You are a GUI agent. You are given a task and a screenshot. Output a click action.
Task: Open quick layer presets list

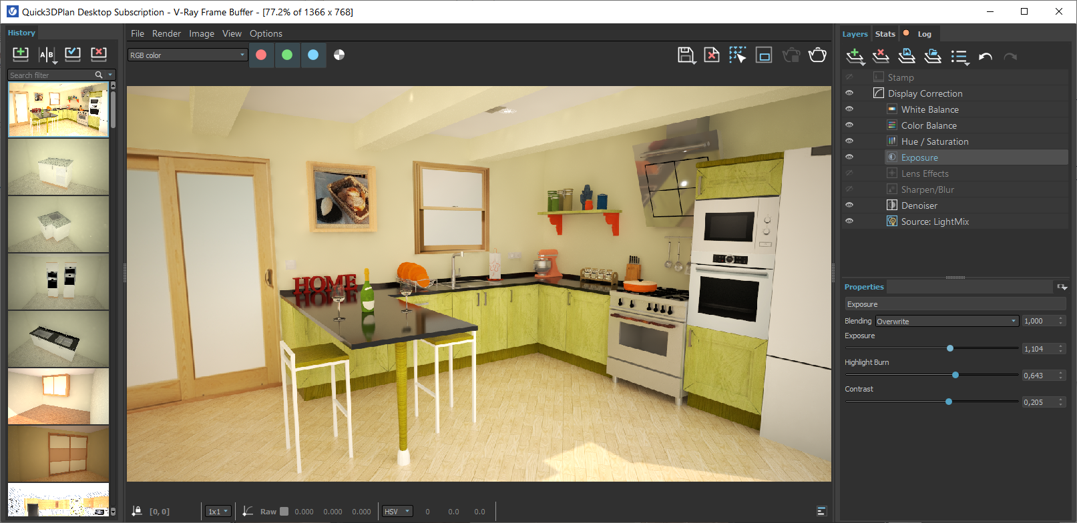click(x=960, y=57)
